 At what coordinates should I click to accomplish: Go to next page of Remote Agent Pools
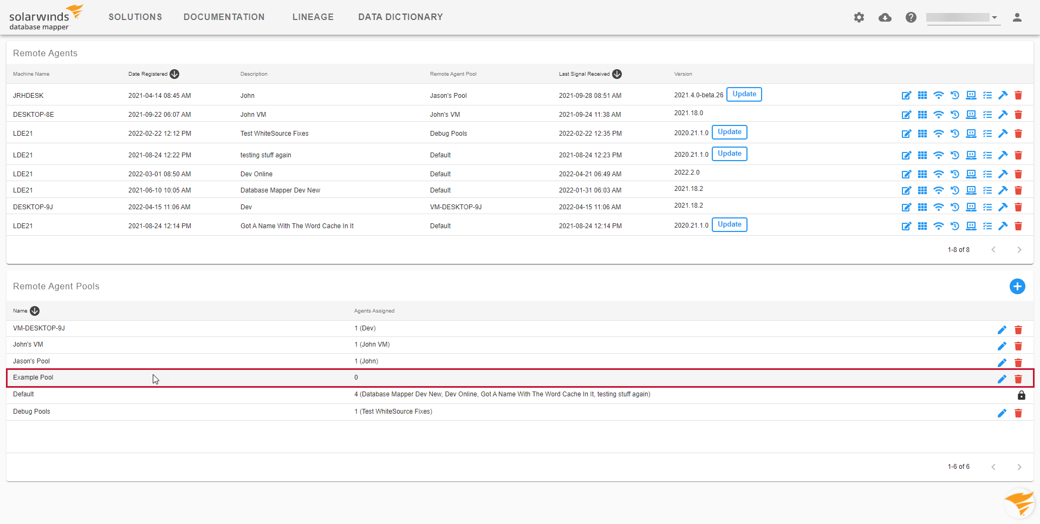tap(1019, 467)
